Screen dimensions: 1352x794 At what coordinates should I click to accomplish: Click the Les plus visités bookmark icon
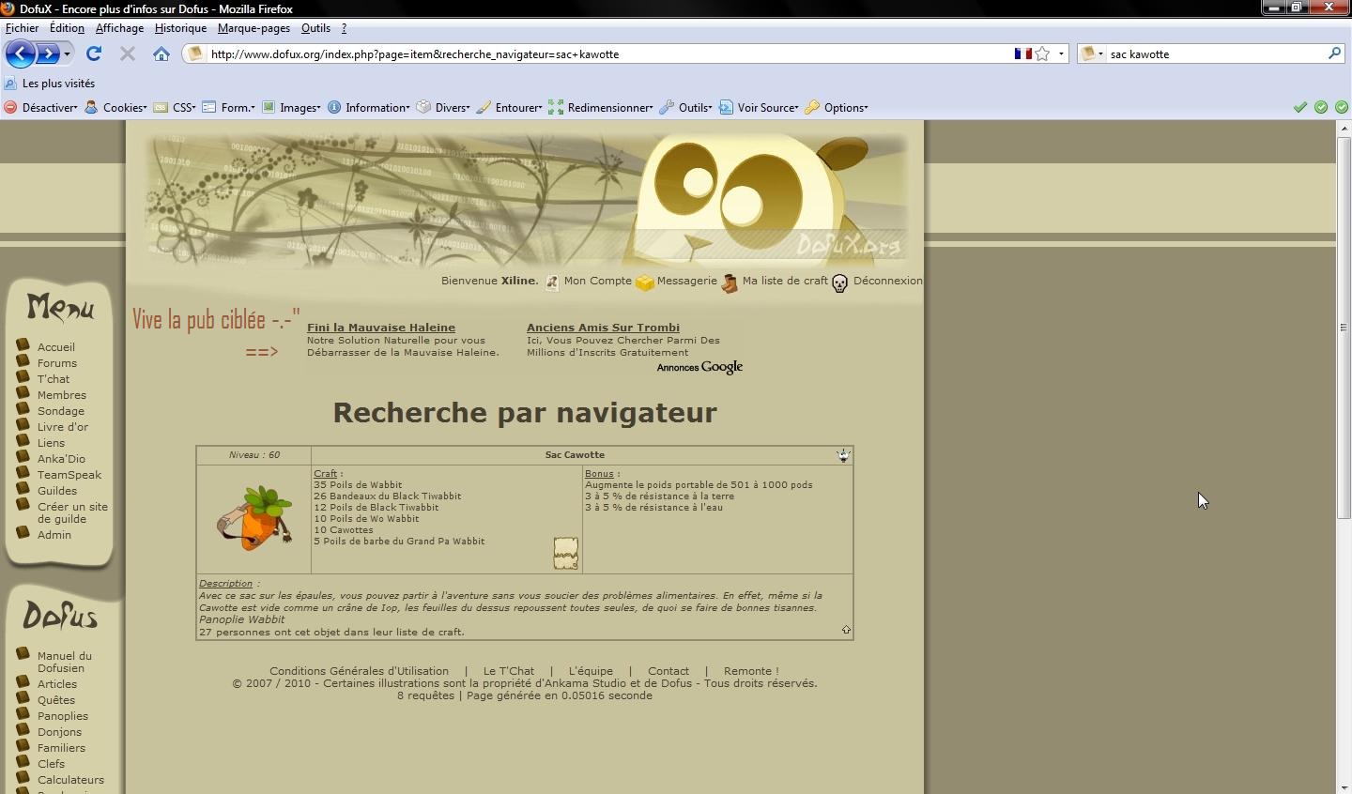(10, 83)
